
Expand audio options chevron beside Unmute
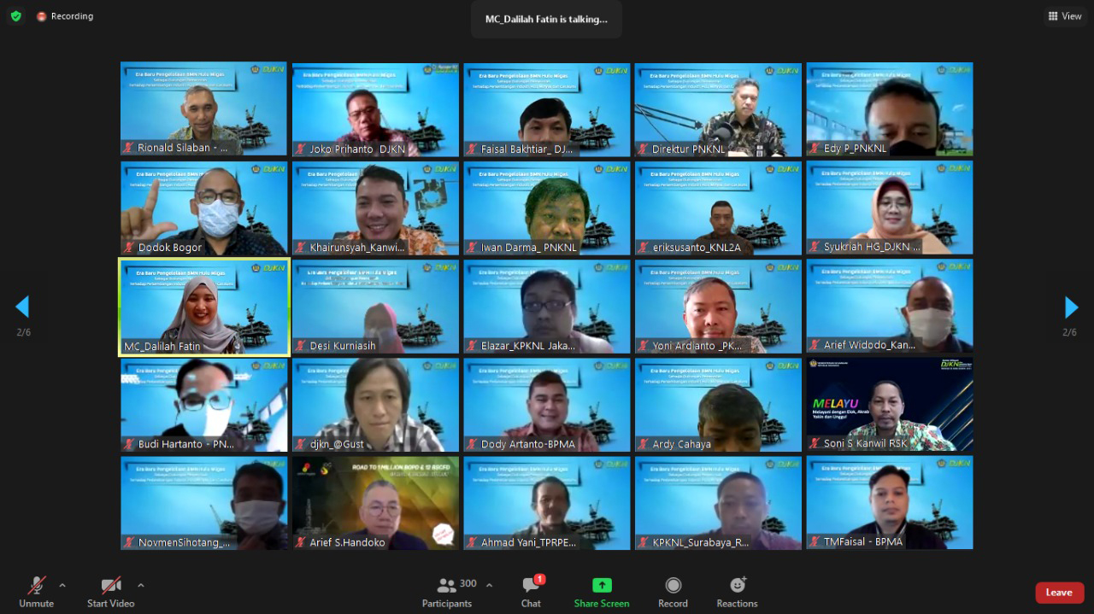coord(62,585)
